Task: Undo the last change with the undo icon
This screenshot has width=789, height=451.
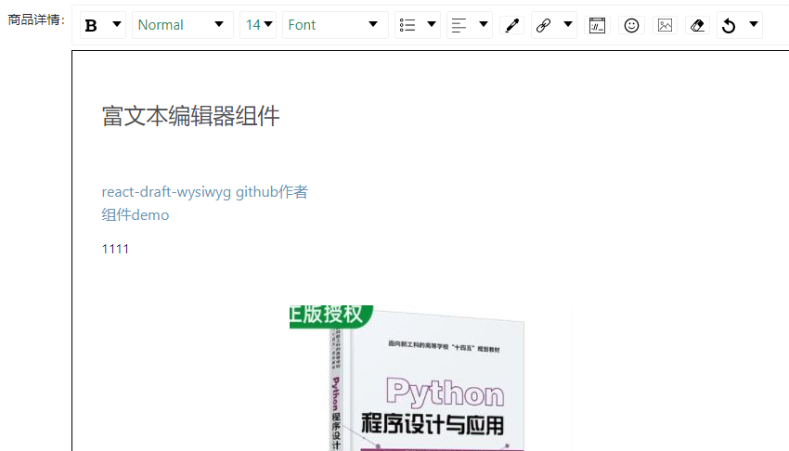Action: tap(729, 25)
